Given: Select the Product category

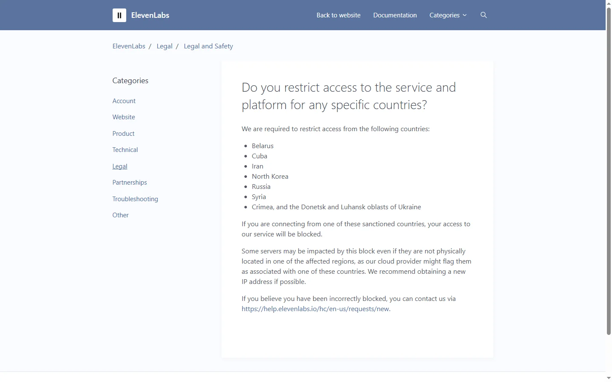Looking at the screenshot, I should [123, 133].
